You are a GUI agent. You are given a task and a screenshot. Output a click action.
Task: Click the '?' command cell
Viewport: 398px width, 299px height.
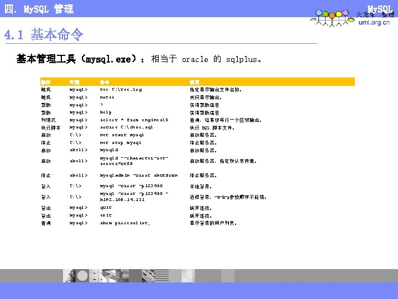101,105
